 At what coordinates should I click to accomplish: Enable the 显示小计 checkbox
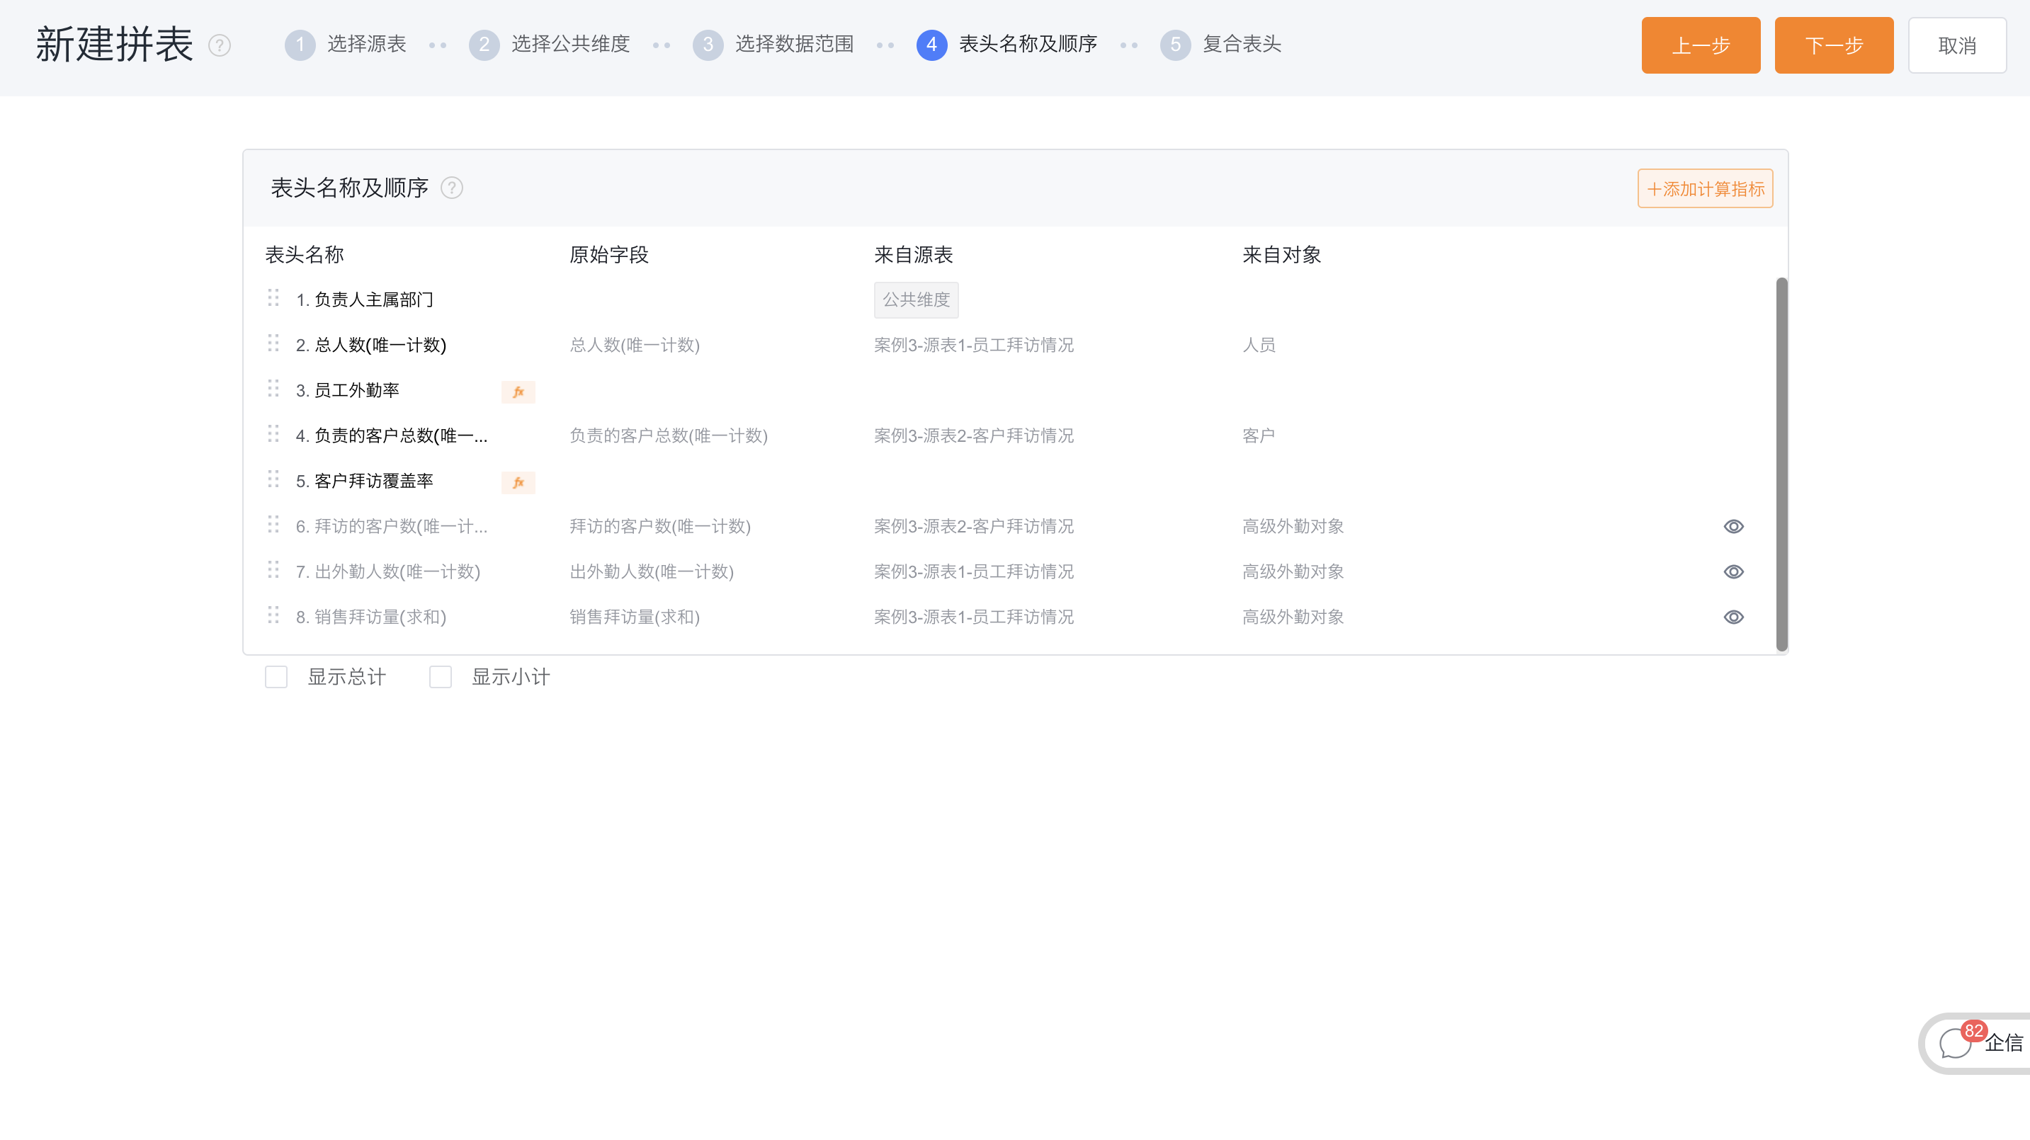(440, 677)
